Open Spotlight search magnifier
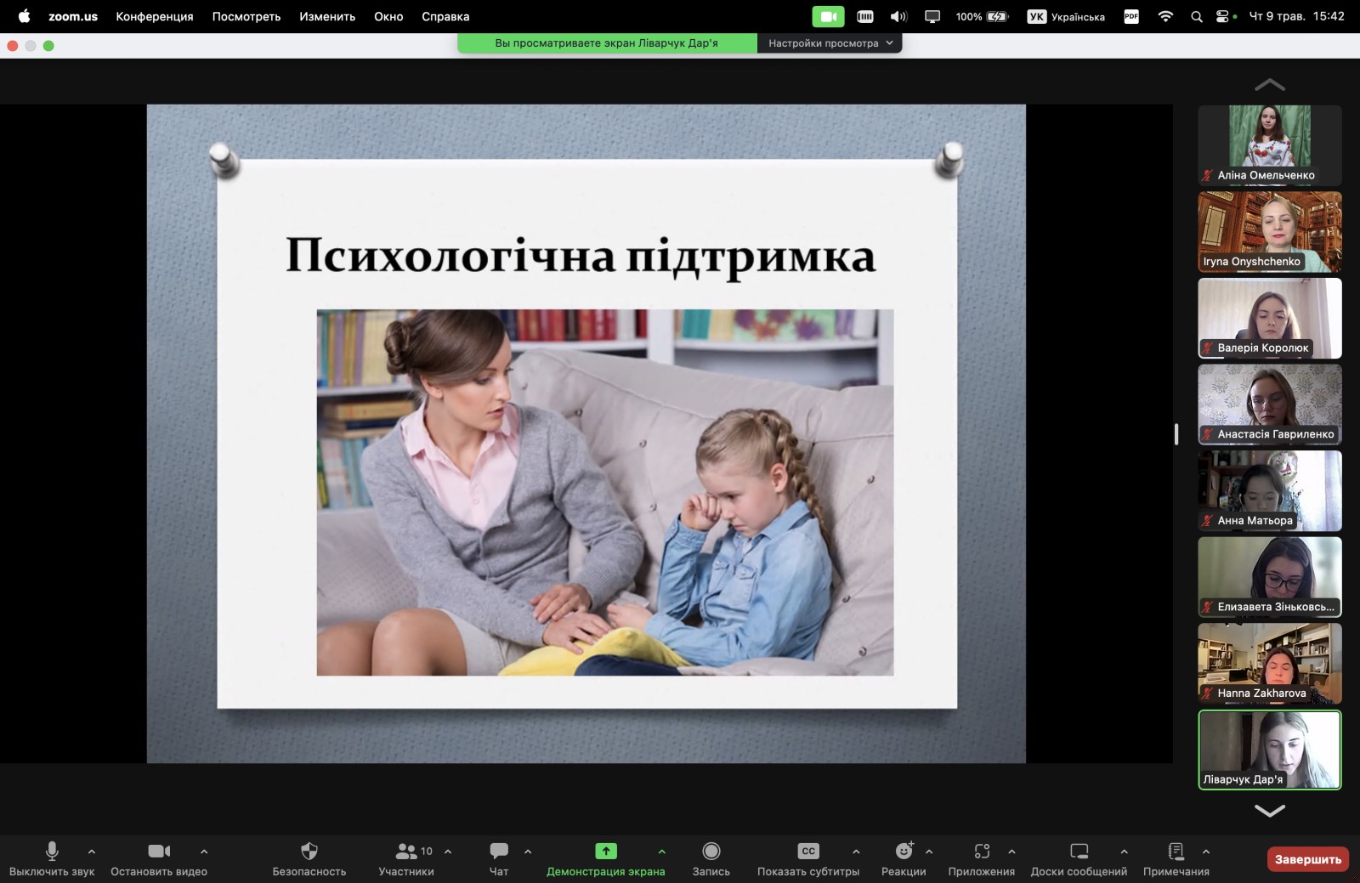Viewport: 1360px width, 883px height. point(1197,16)
